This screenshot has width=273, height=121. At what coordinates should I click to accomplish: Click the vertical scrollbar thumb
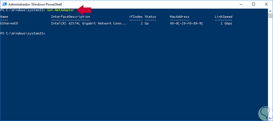point(270,16)
